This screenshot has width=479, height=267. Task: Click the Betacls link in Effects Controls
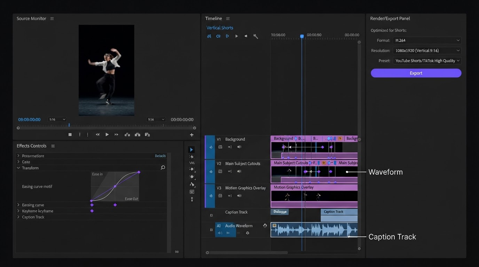coord(160,156)
